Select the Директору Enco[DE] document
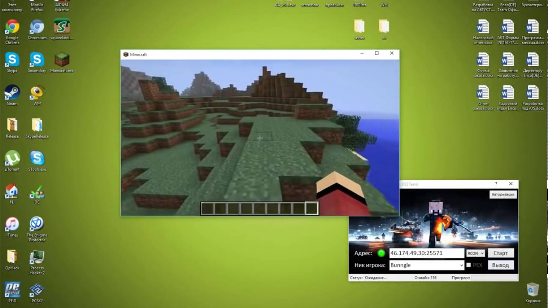548x308 pixels. click(x=533, y=65)
